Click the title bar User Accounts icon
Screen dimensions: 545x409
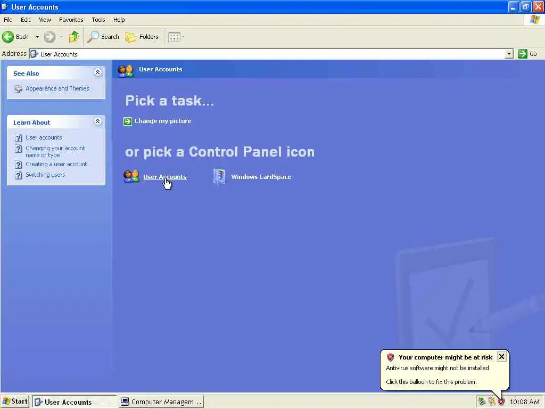pos(5,6)
